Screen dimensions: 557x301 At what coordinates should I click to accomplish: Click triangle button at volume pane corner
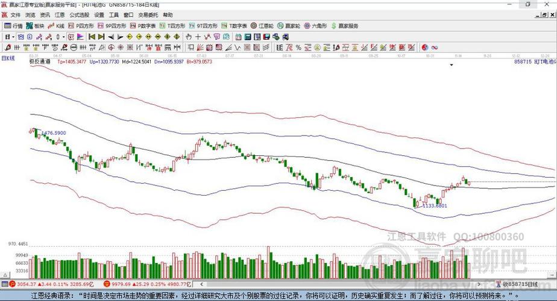[5, 275]
